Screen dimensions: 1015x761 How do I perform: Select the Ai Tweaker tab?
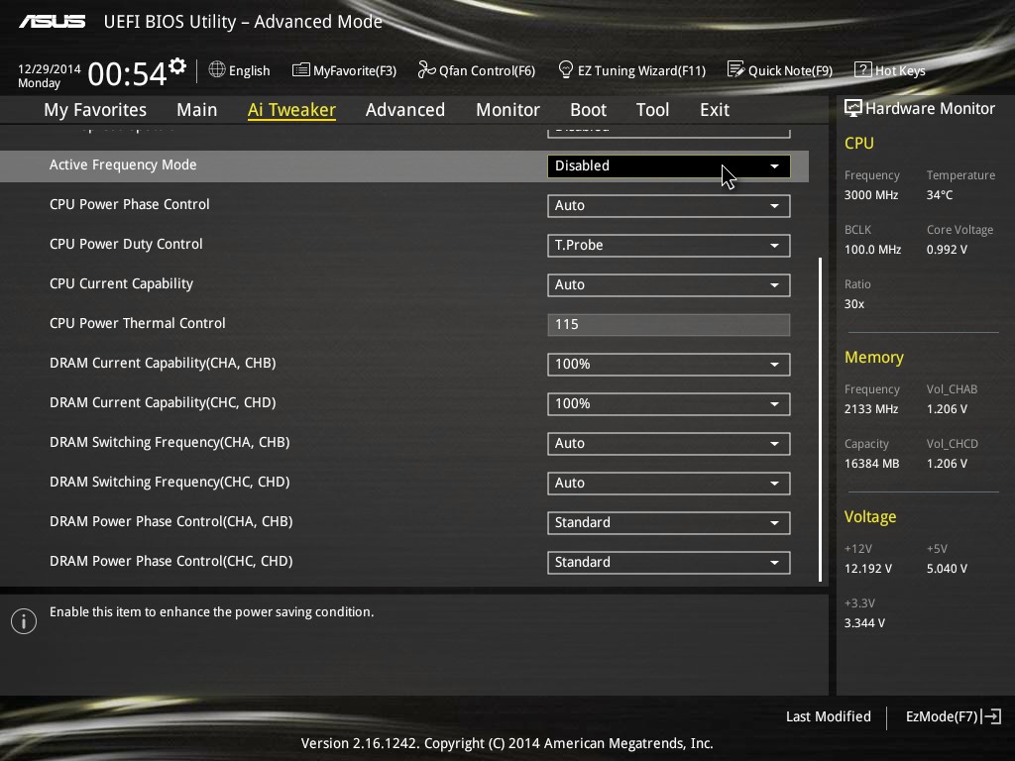(x=291, y=110)
